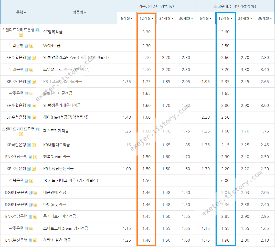Sort by 12개월 under 기본금리

tap(146, 18)
